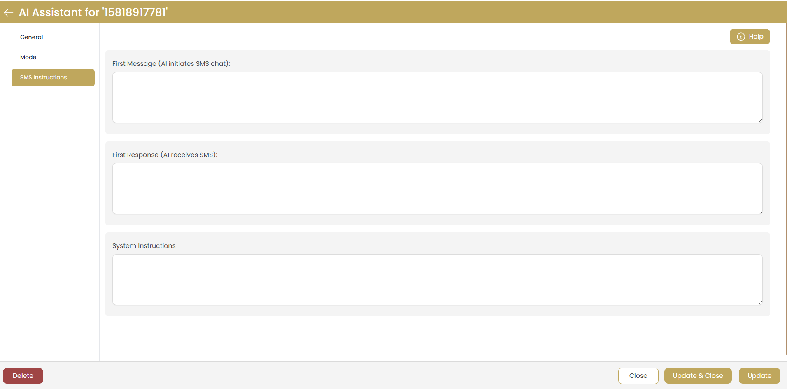Switch to the Model tab
Image resolution: width=787 pixels, height=389 pixels.
(28, 57)
